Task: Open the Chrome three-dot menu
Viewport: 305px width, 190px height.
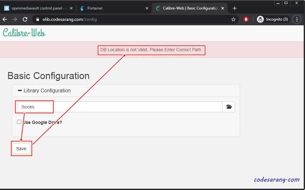Action: coord(297,19)
